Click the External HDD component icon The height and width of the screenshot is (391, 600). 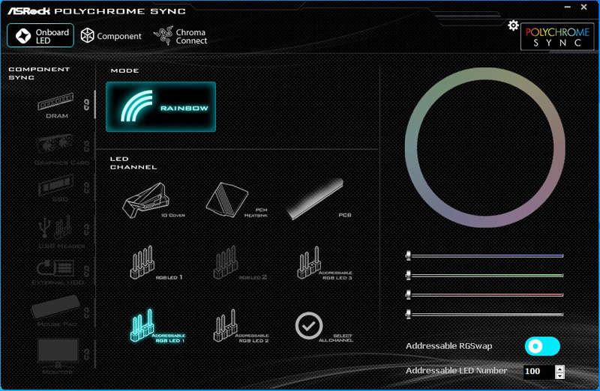[x=55, y=268]
